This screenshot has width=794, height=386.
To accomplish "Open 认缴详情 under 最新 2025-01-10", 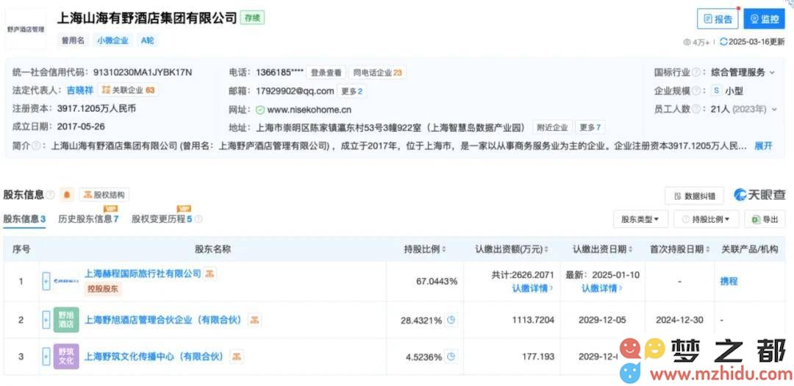I will 601,288.
